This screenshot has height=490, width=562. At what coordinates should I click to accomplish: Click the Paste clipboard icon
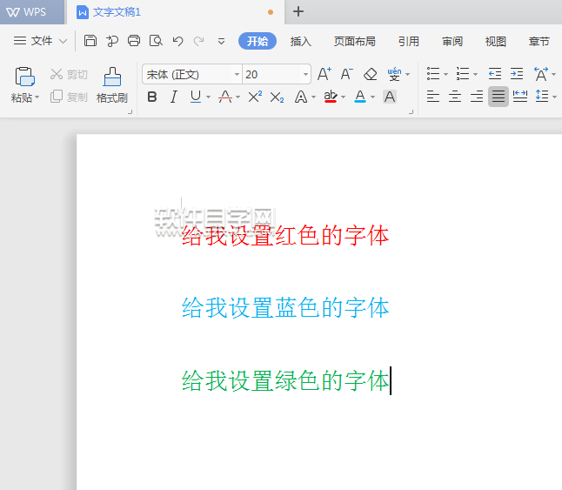(x=24, y=77)
